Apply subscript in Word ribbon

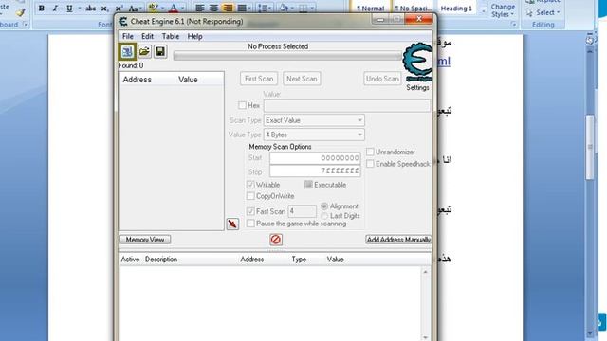point(104,9)
